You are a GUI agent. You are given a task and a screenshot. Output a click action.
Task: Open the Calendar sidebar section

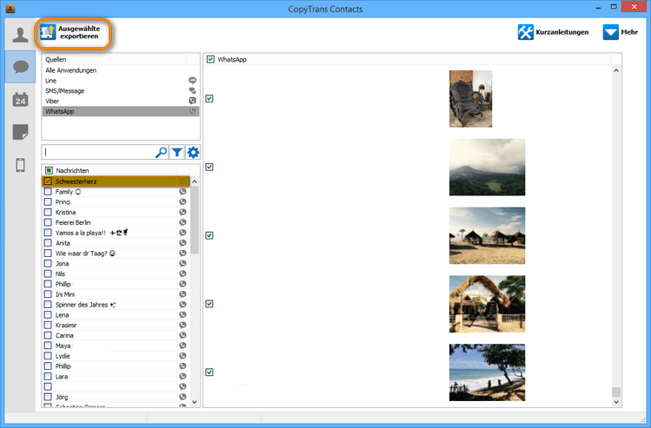tap(20, 100)
